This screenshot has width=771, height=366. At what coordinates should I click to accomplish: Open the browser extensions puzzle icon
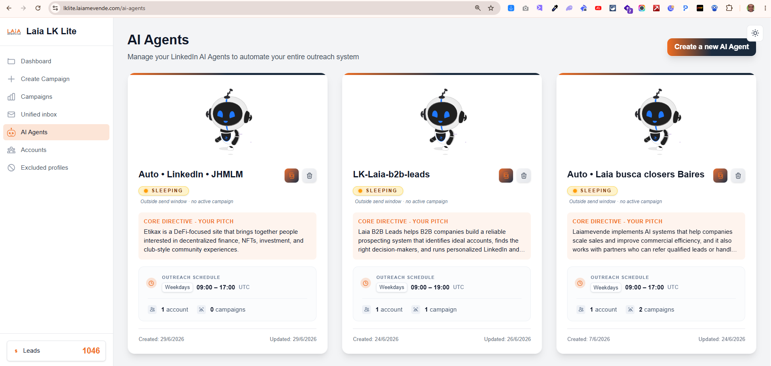click(729, 8)
